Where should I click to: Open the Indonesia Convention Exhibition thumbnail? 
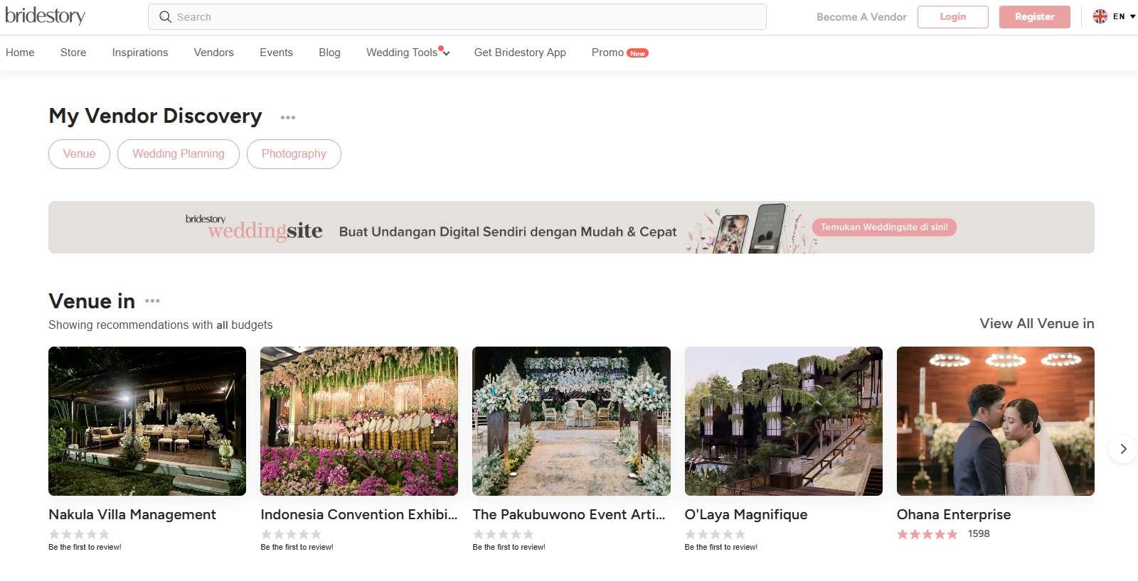pyautogui.click(x=359, y=421)
